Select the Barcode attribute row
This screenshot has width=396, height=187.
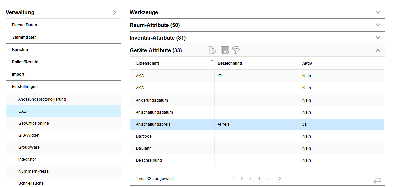point(144,136)
